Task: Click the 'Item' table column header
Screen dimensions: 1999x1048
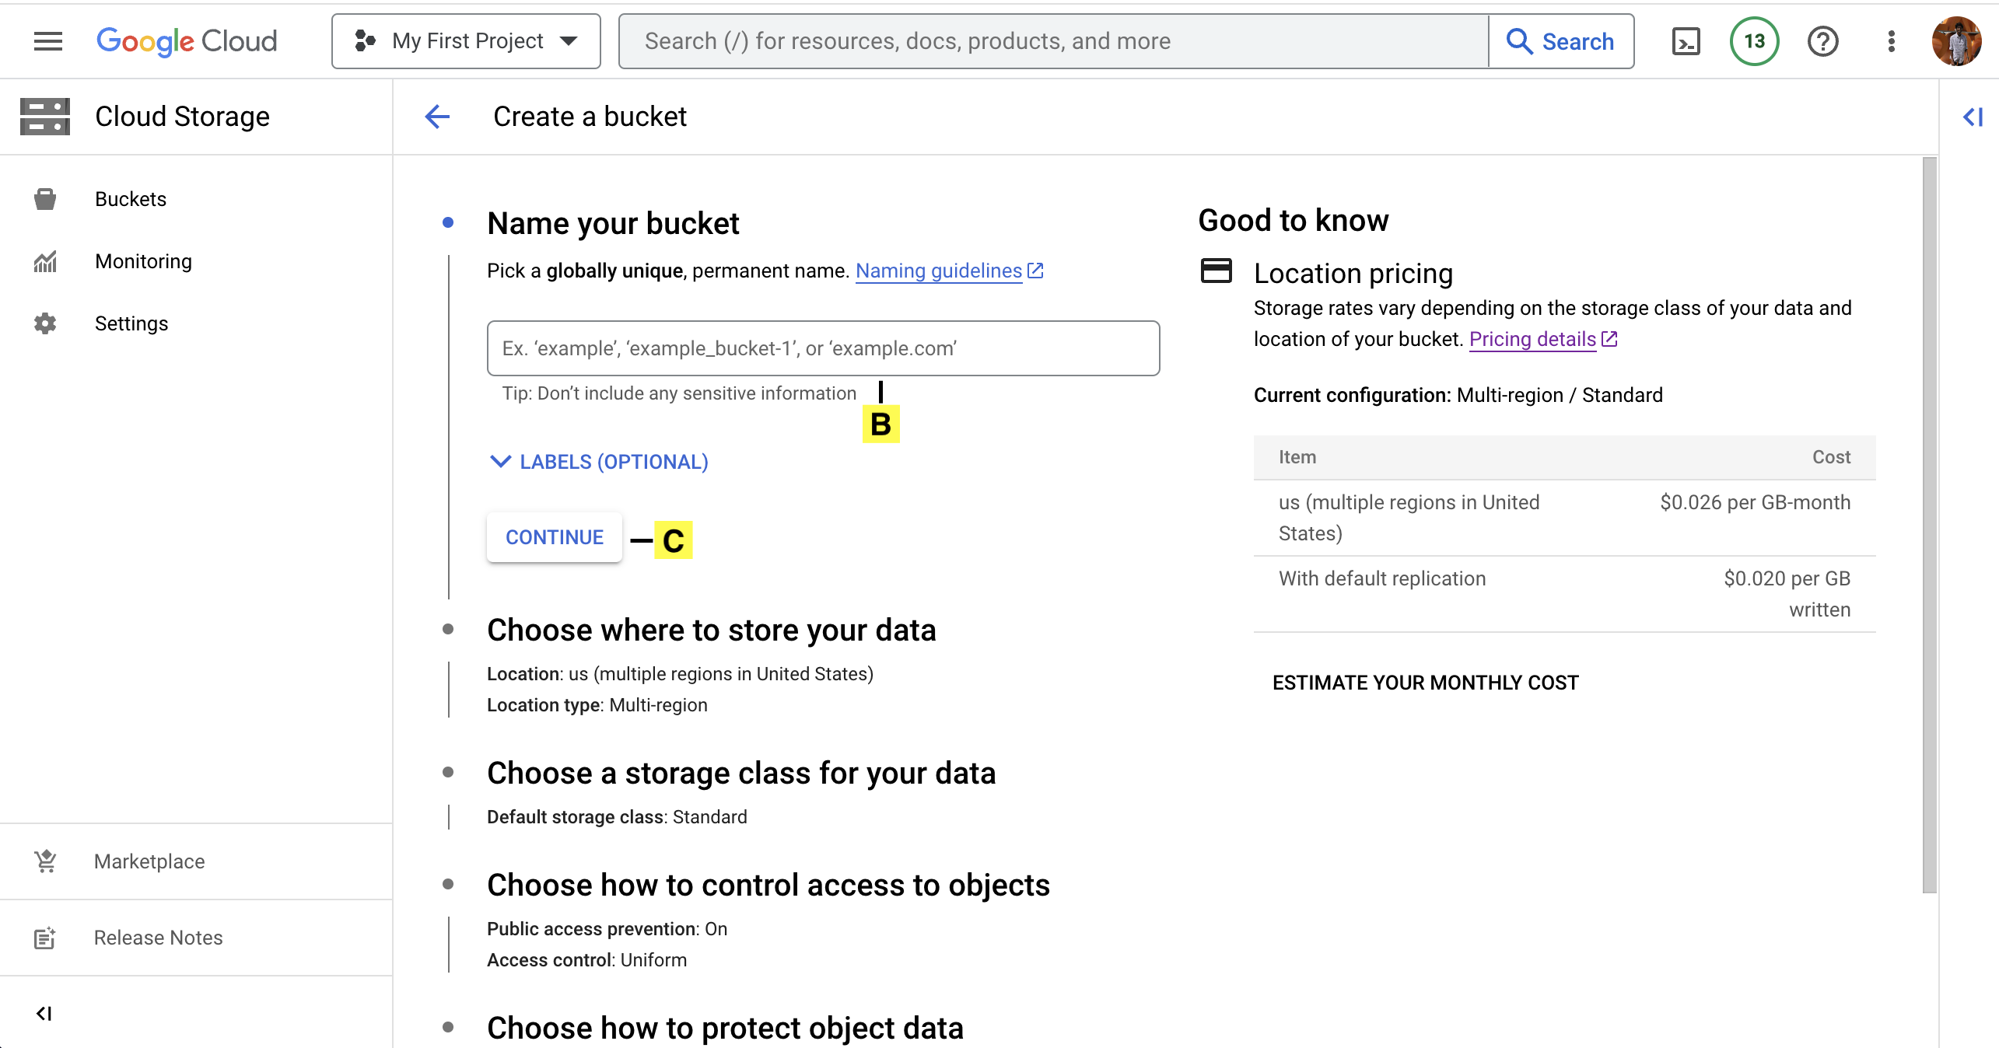Action: coord(1297,457)
